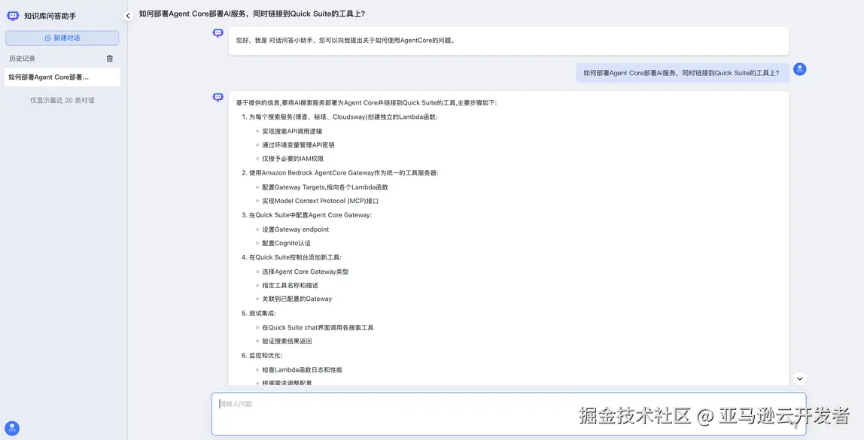The image size is (864, 440).
Task: Click the 配置Gateway Targets bullet
Action: tap(325, 187)
